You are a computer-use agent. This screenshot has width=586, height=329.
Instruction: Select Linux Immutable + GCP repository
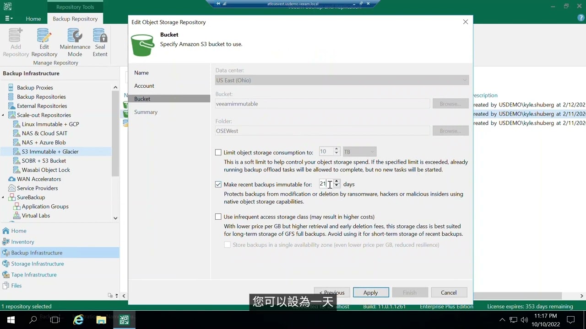[x=50, y=124]
